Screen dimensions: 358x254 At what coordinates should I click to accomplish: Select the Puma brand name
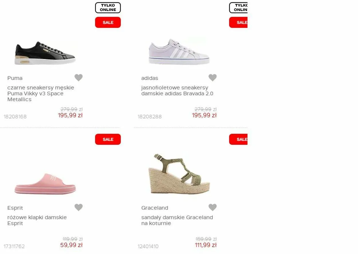(x=15, y=78)
